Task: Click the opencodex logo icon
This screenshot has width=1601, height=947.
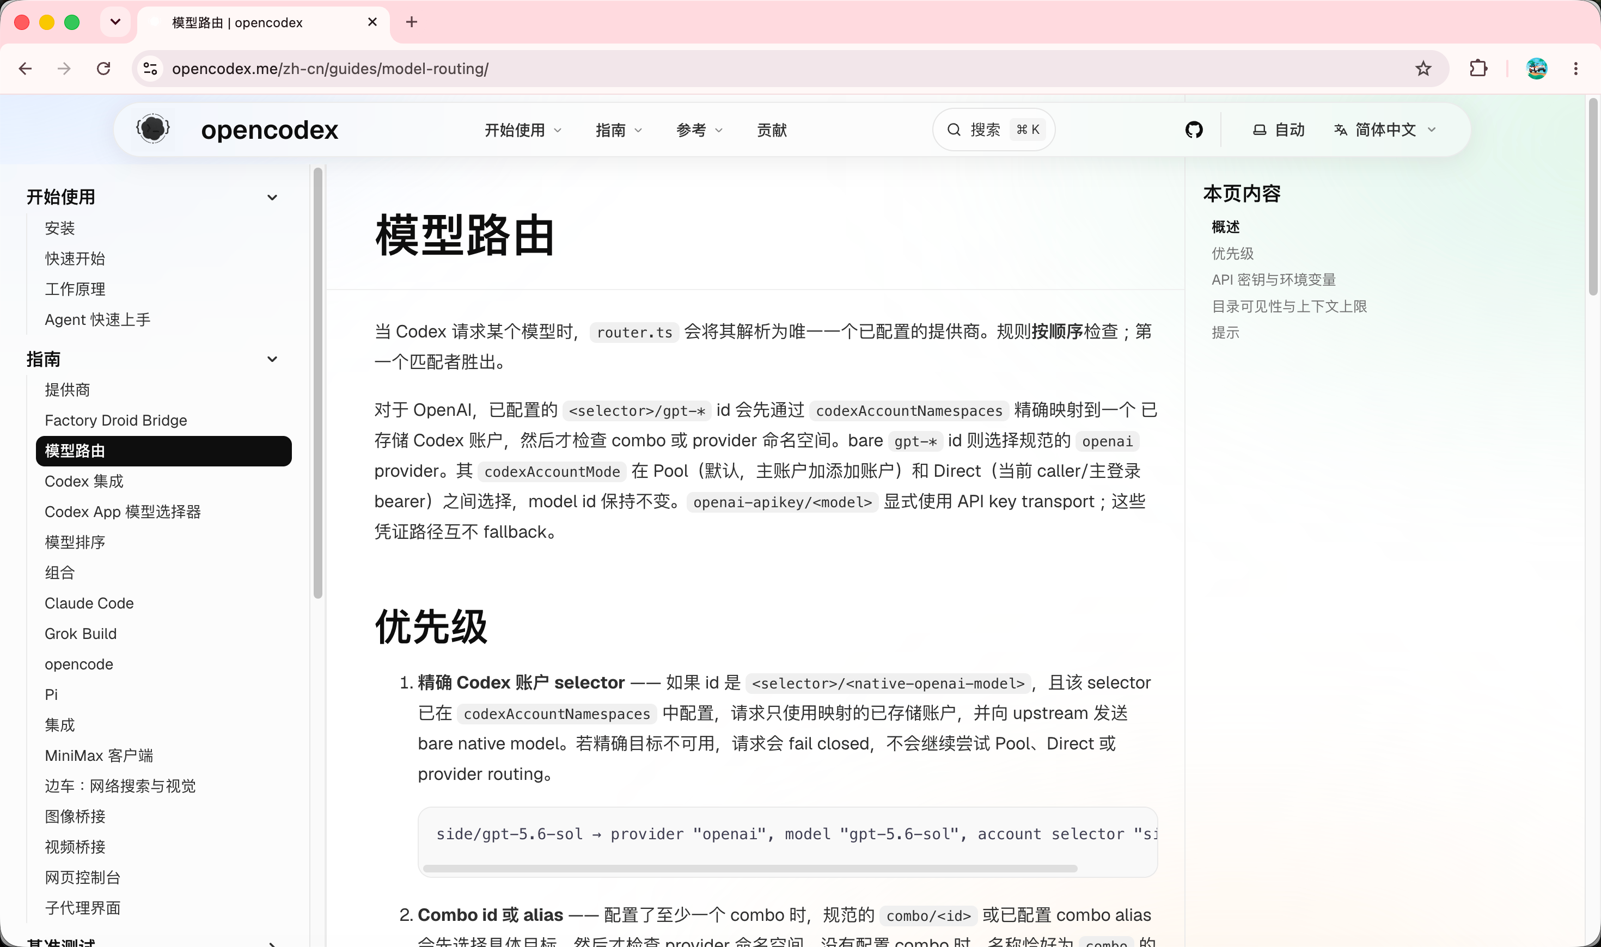Action: 152,129
